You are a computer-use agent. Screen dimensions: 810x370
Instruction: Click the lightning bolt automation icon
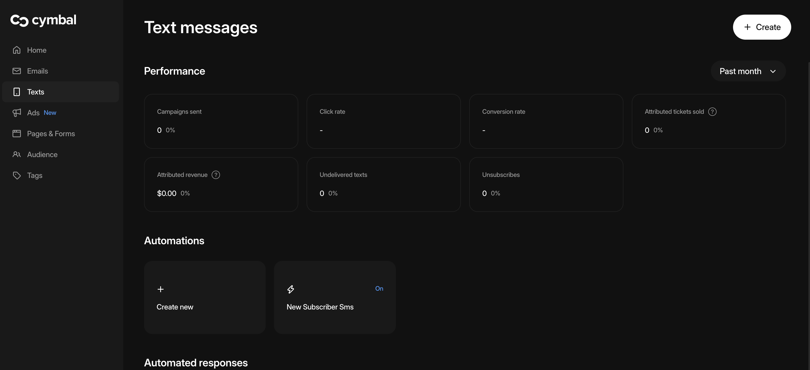pos(290,289)
